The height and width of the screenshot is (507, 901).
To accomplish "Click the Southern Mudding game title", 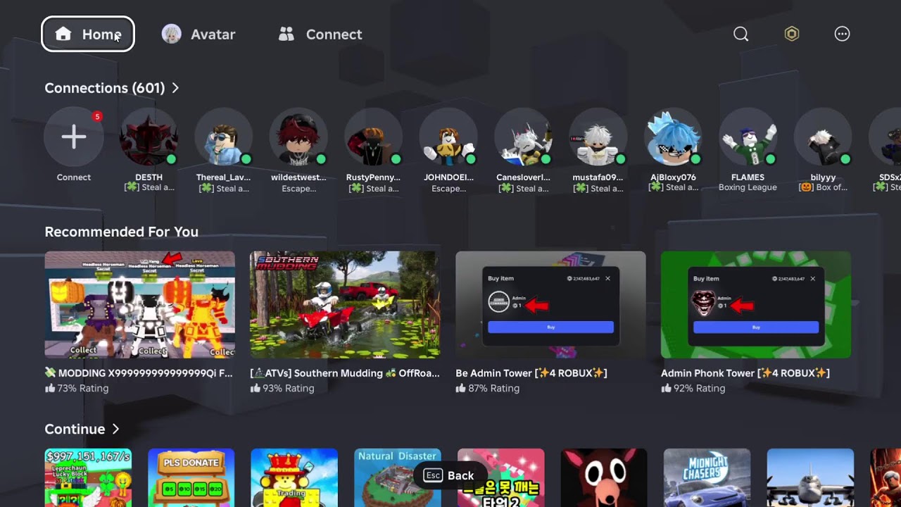I will [x=345, y=373].
